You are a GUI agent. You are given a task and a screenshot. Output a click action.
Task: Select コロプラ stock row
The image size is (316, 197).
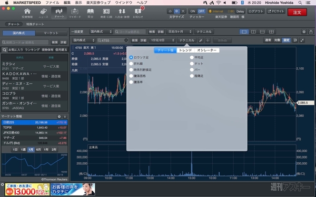35,96
